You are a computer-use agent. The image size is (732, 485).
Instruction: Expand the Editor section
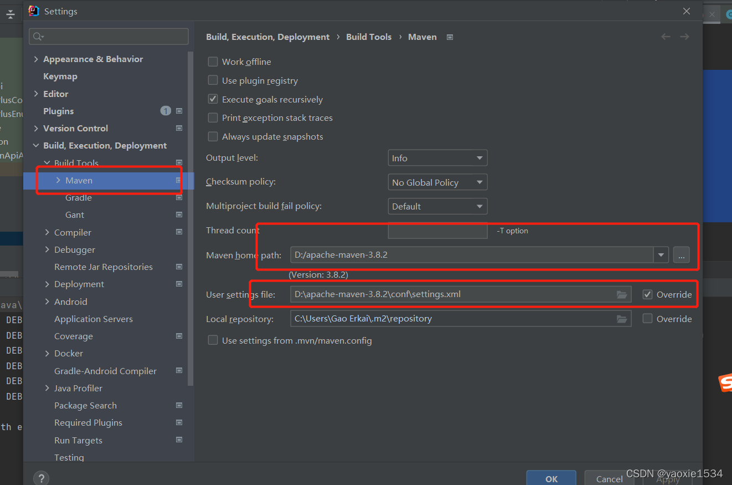pos(36,94)
